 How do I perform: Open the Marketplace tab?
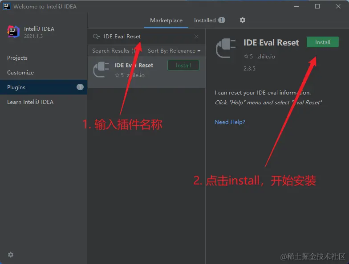click(166, 21)
